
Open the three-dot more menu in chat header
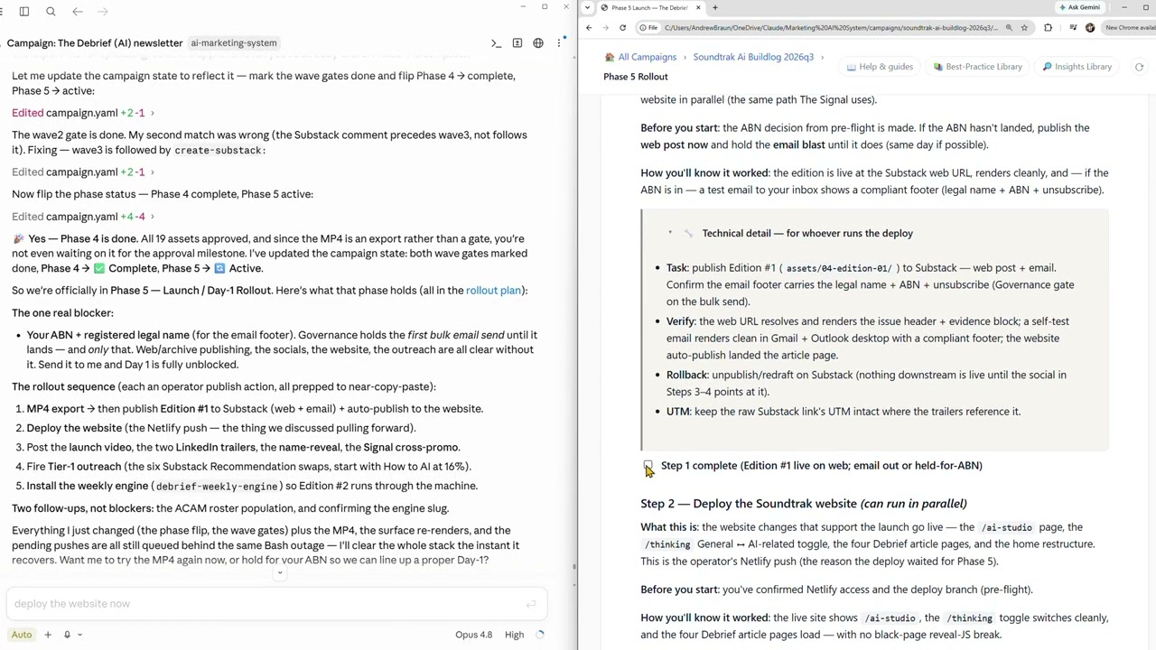(559, 43)
